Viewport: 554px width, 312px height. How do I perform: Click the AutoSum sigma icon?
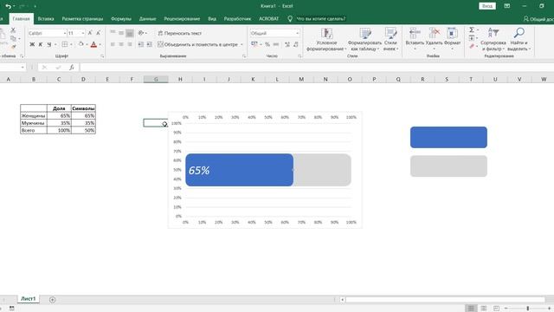point(472,30)
